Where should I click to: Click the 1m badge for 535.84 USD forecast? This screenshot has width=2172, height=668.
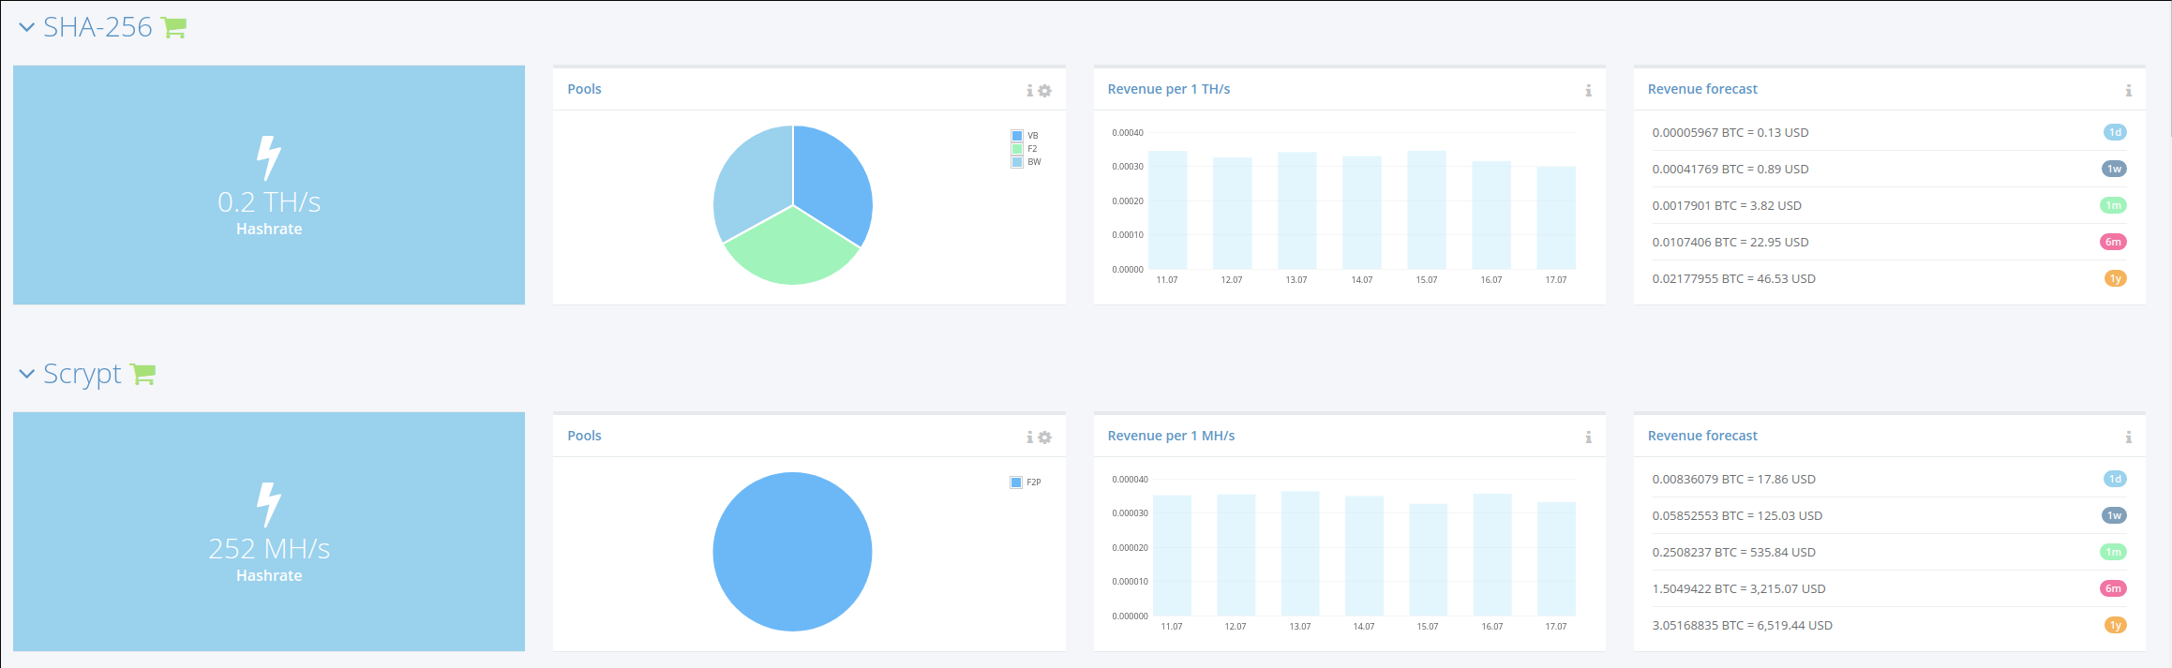[x=2114, y=552]
